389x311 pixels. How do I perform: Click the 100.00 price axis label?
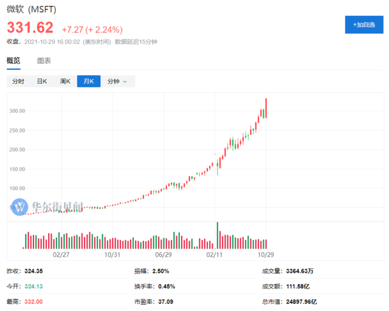(17, 188)
